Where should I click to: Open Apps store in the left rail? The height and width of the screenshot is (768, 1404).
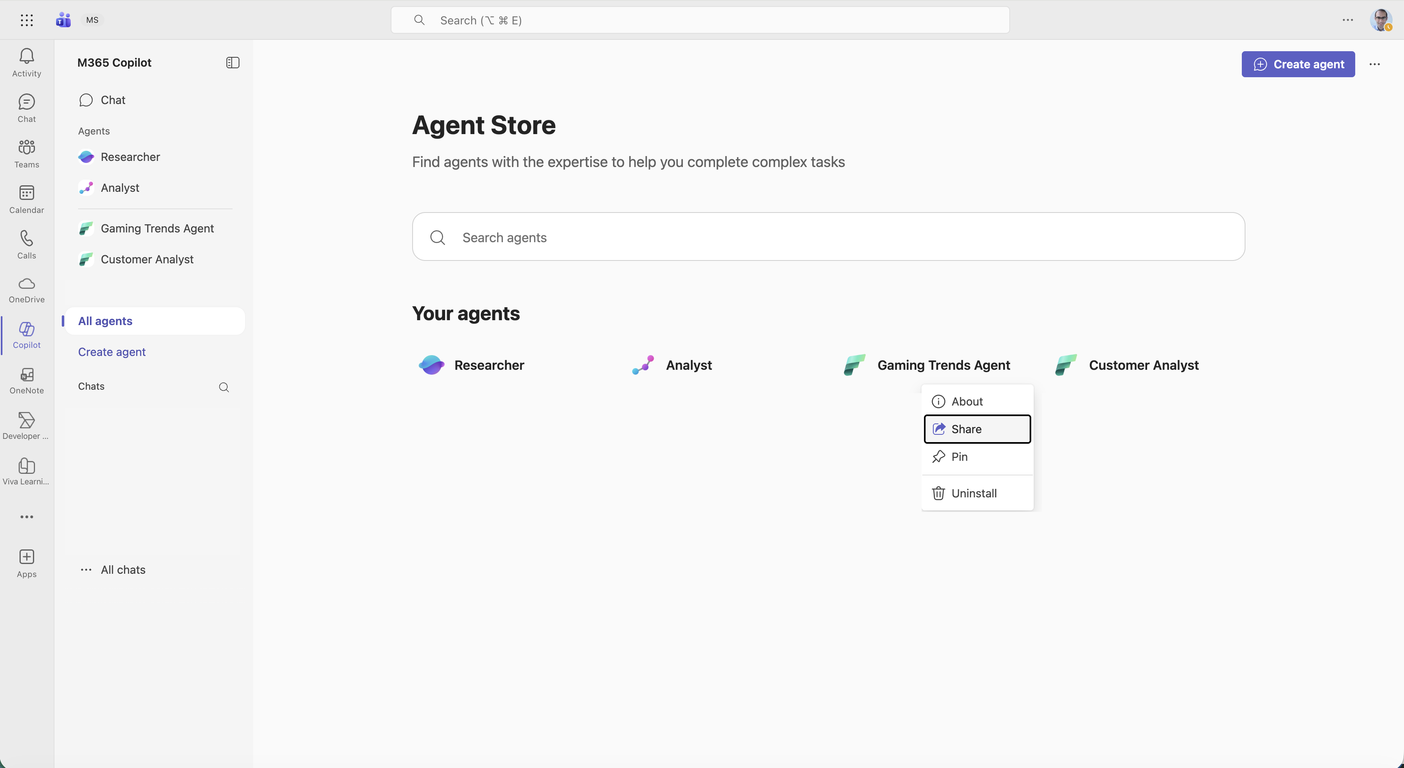coord(27,564)
